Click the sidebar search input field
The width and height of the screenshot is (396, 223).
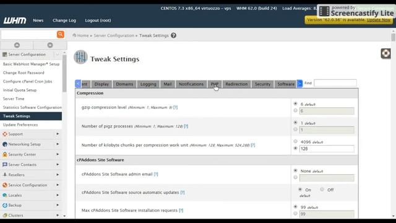[x=28, y=35]
